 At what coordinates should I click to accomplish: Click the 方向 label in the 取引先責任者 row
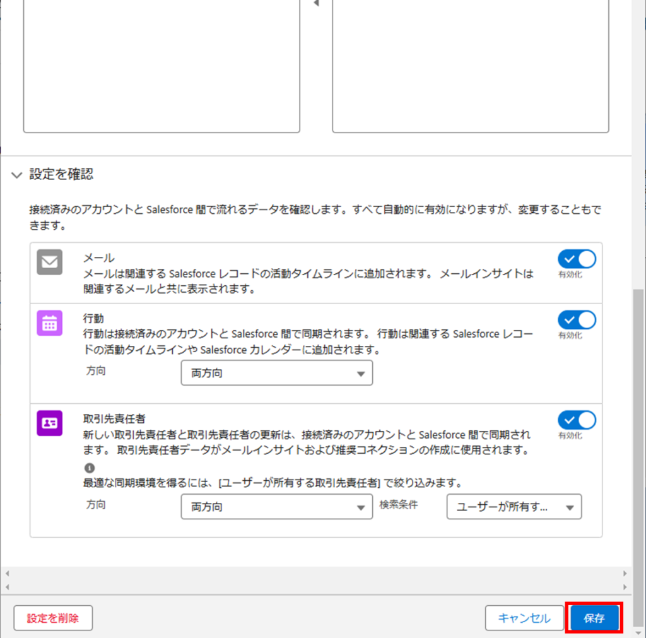(x=96, y=504)
